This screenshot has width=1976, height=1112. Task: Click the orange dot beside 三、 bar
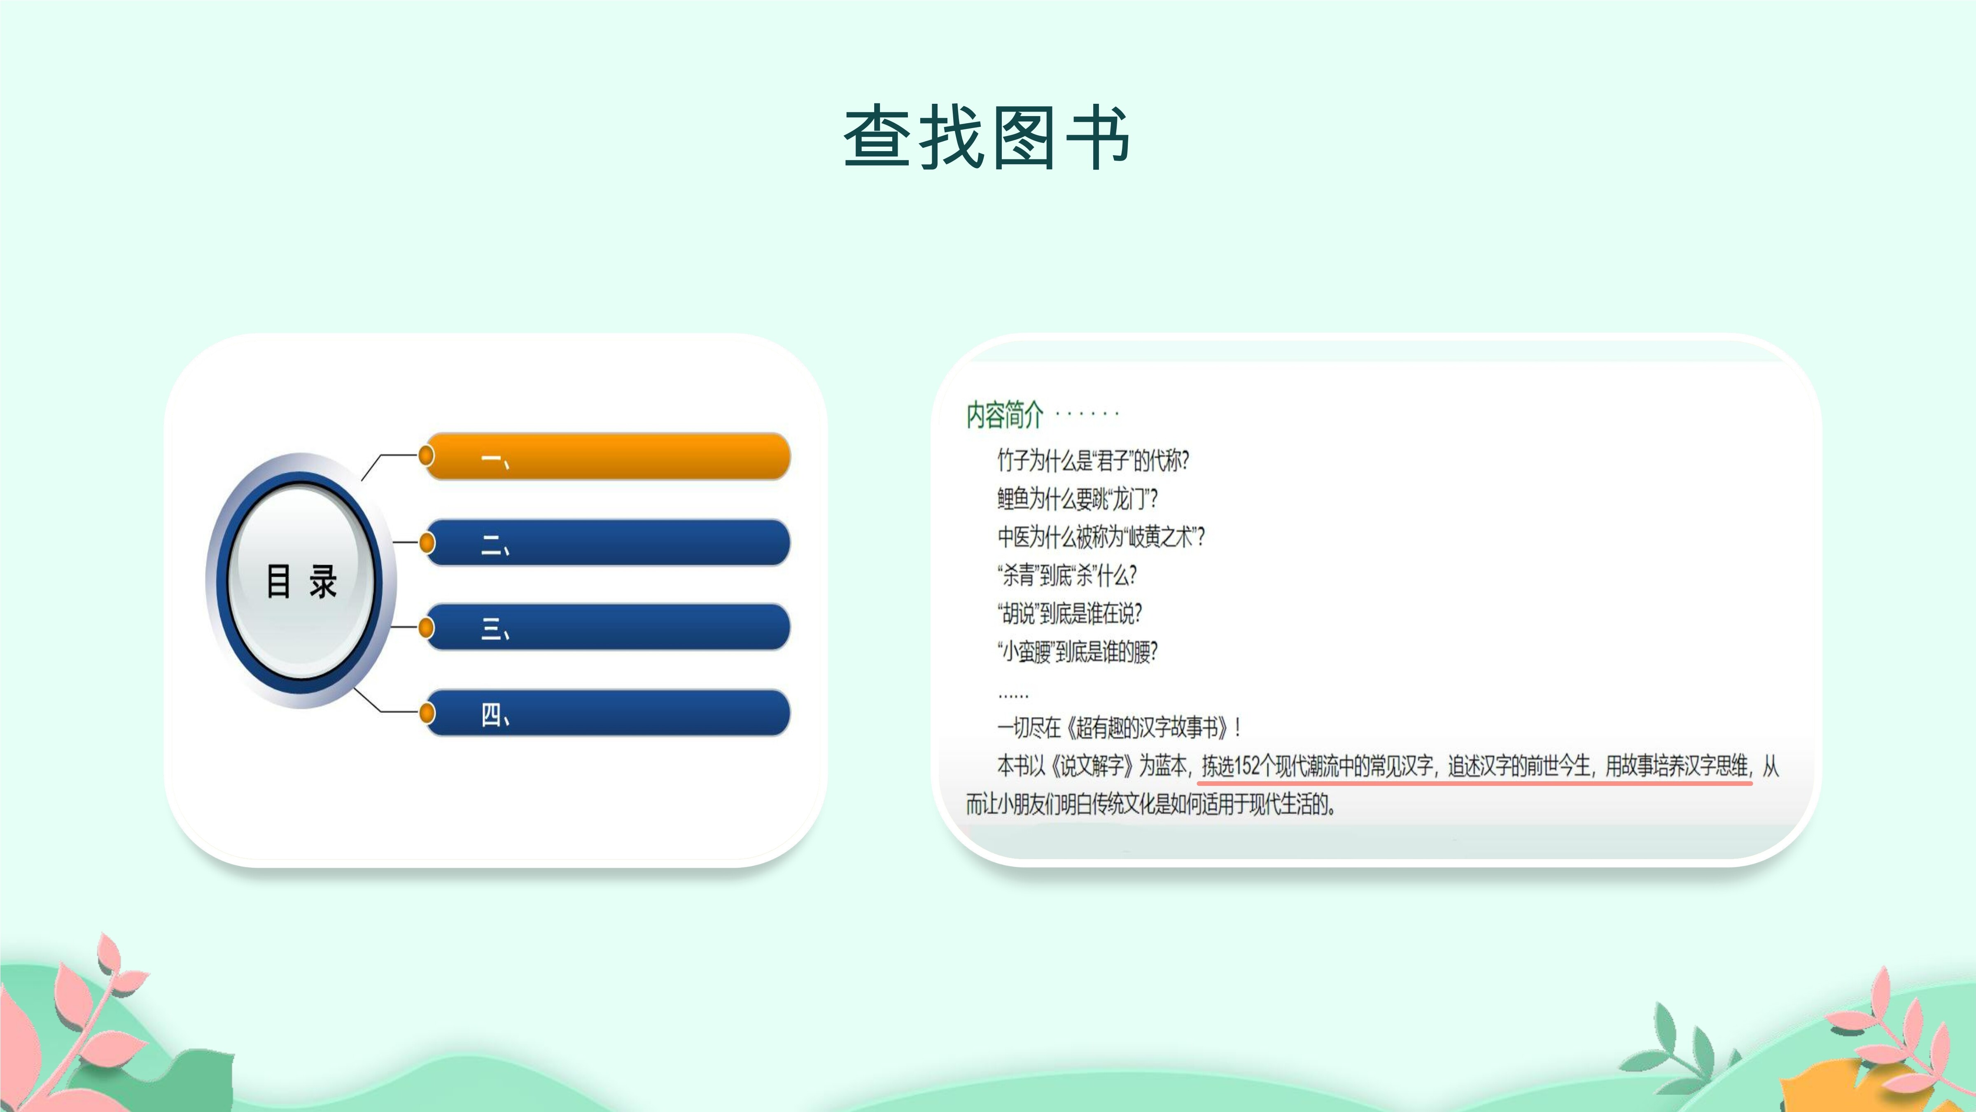(427, 628)
